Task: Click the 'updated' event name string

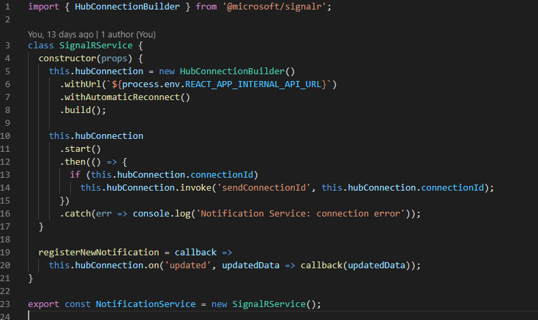Action: click(188, 266)
